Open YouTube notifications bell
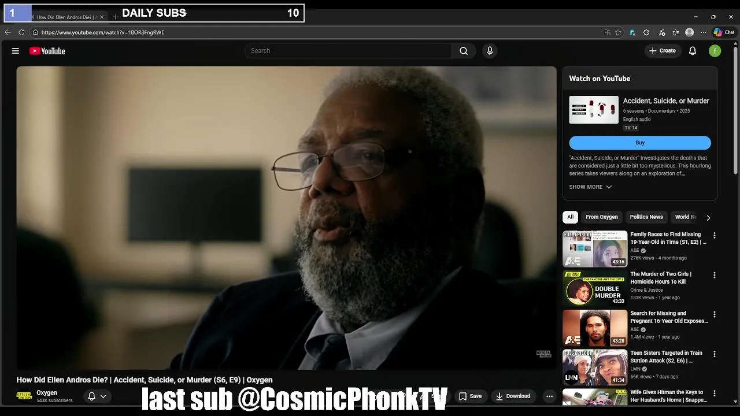 point(693,51)
